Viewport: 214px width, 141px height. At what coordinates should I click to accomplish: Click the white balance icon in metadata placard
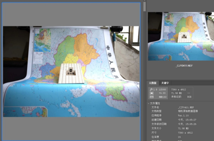click(x=151, y=97)
